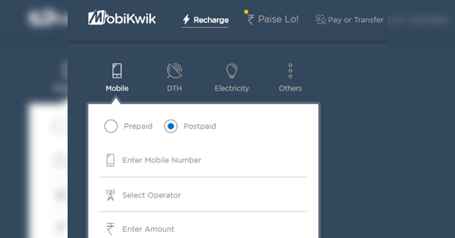Screen dimensions: 455x238
Task: Select the Electricity light bulb icon
Action: pos(232,71)
